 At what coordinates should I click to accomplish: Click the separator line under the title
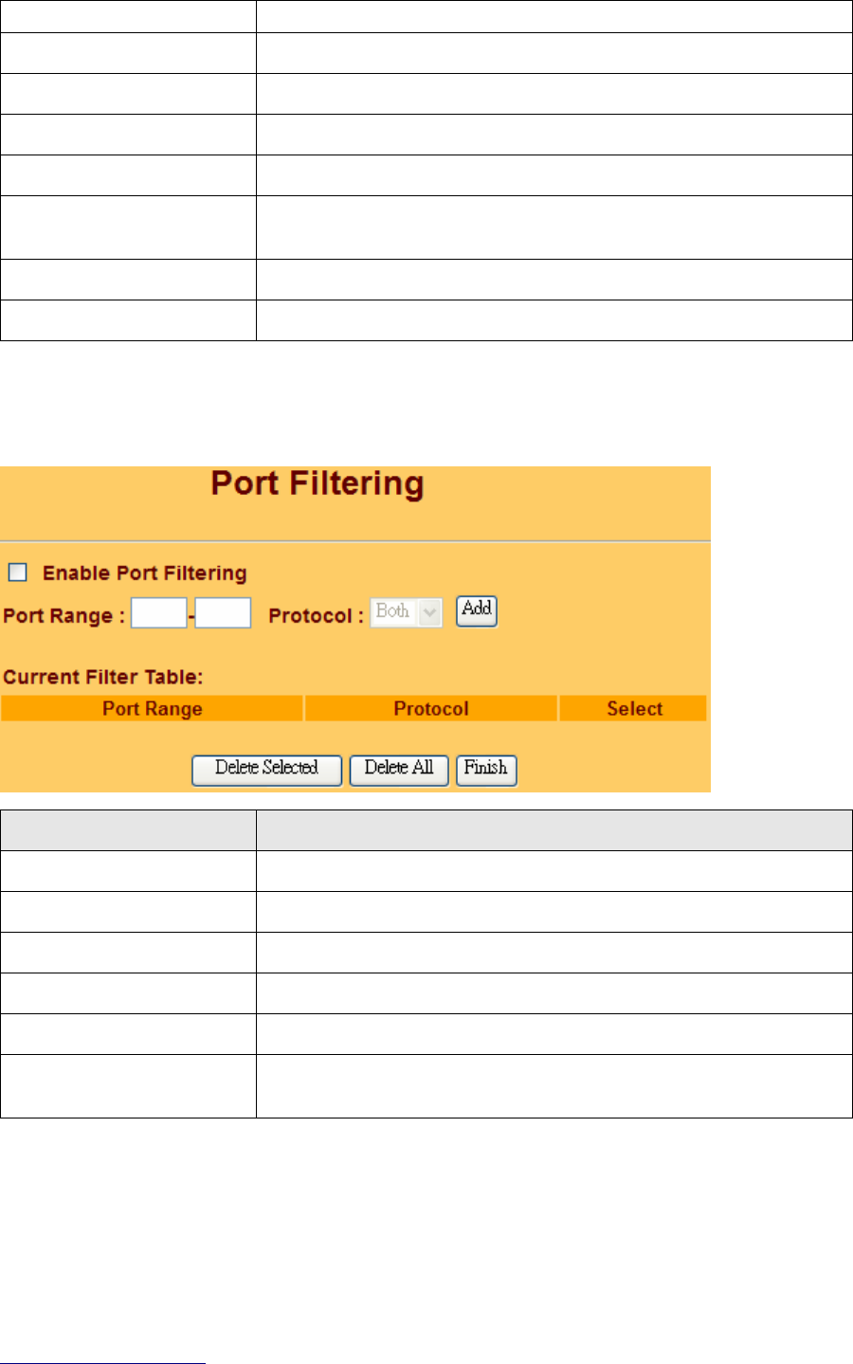[355, 541]
